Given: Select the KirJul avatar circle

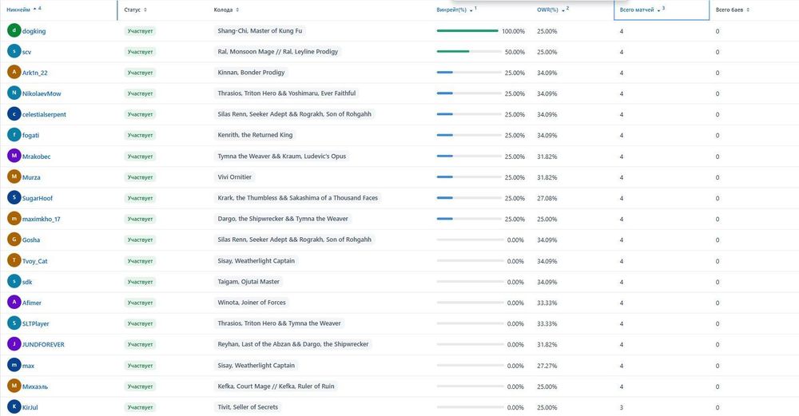Looking at the screenshot, I should click(14, 407).
